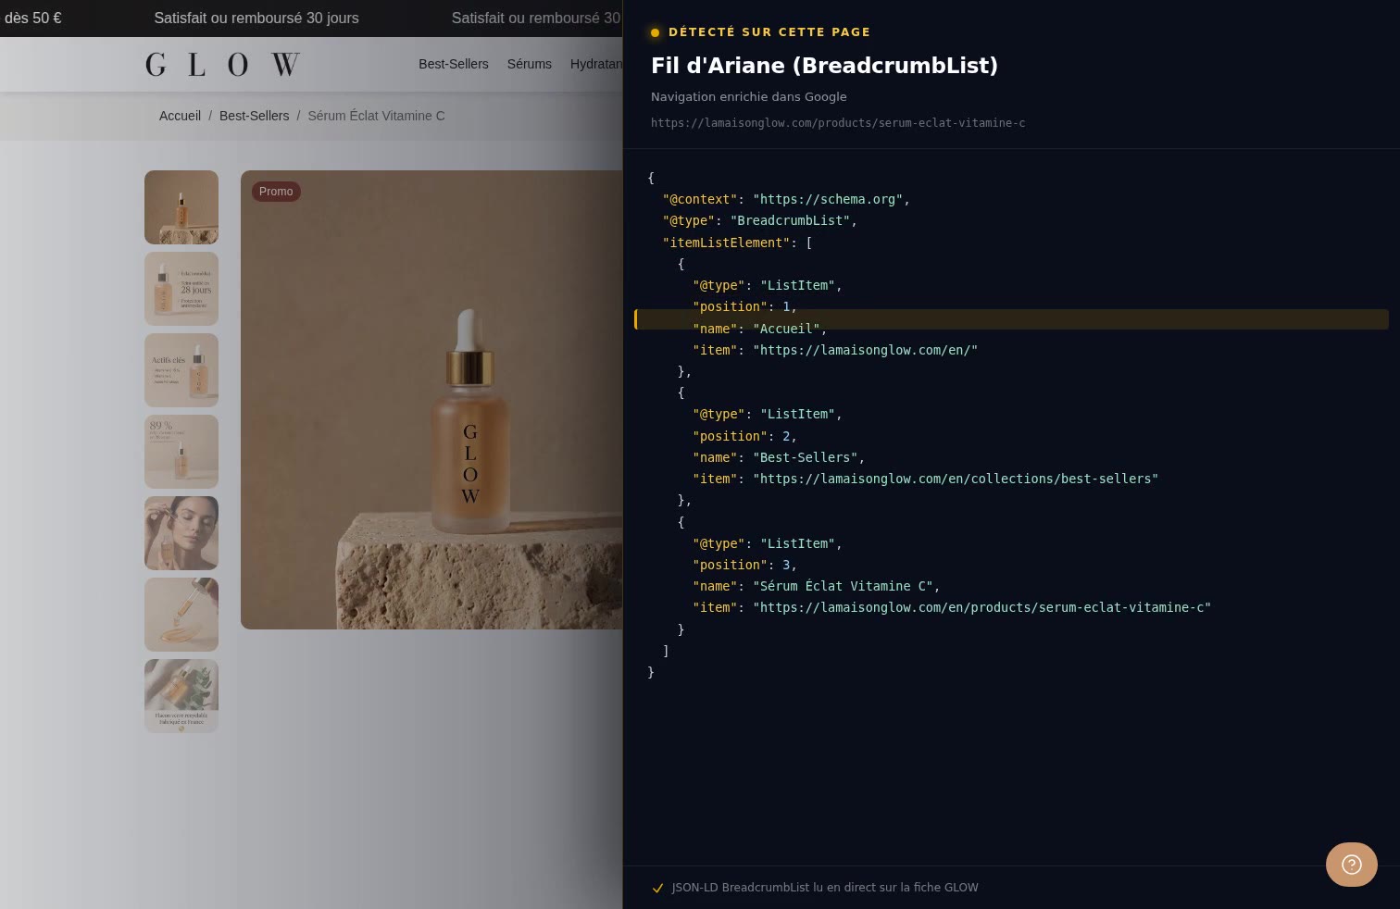The height and width of the screenshot is (909, 1400).
Task: Click the "@context" schema.org code line
Action: tap(786, 199)
